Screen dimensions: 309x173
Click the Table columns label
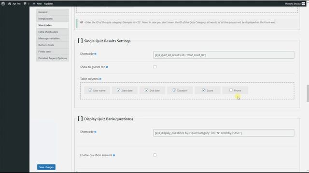tap(89, 79)
